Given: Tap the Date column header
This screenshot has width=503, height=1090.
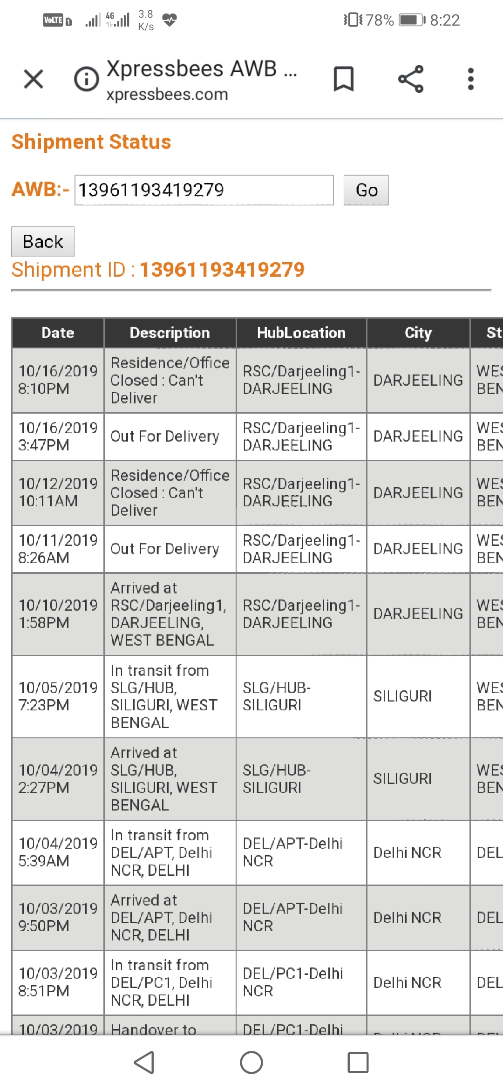Looking at the screenshot, I should point(58,333).
